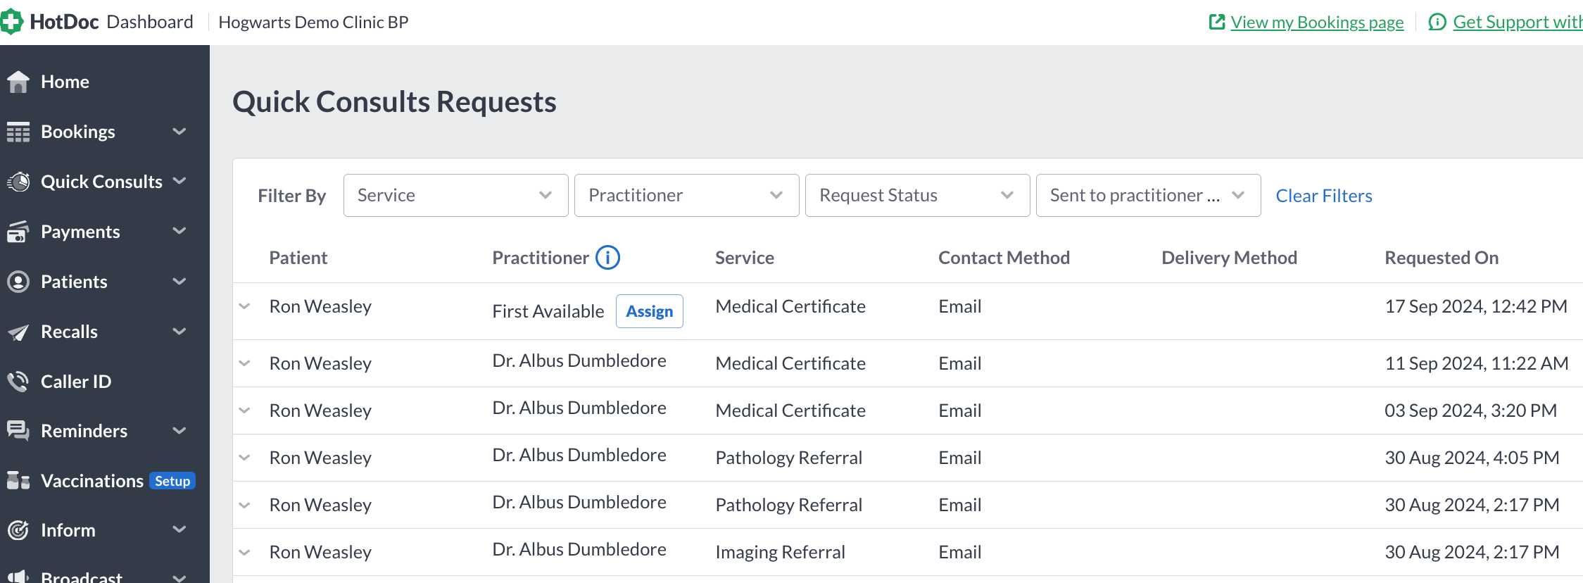
Task: Expand the 11 Sep 2024 request row
Action: pyautogui.click(x=245, y=363)
